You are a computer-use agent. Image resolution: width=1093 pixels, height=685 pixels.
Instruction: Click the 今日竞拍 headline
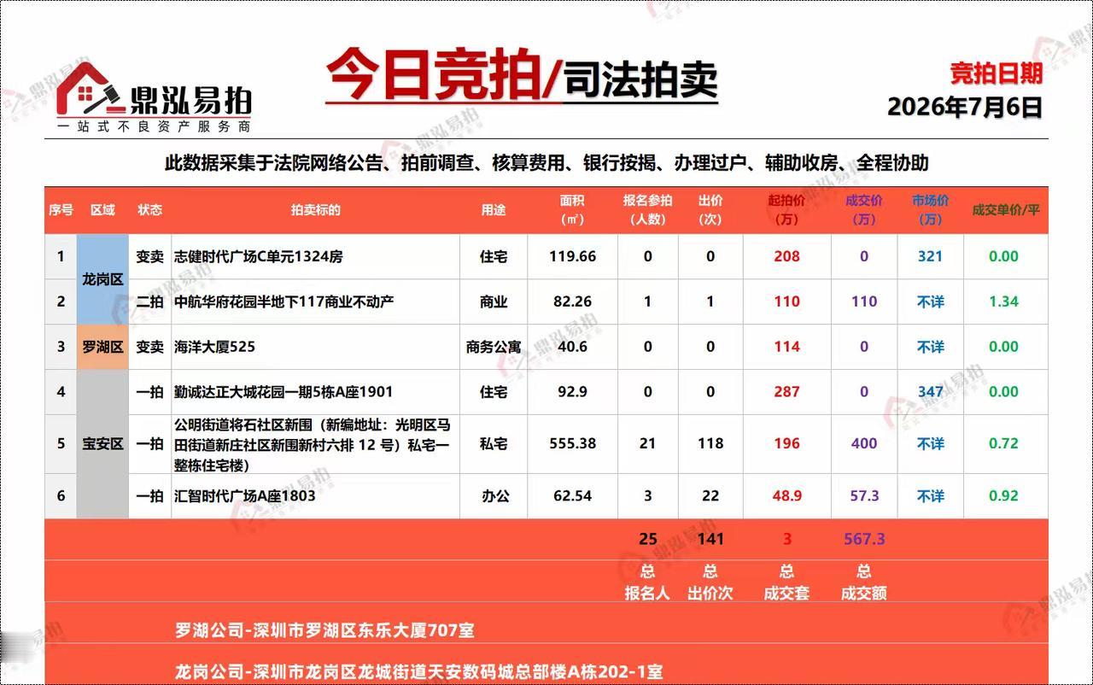click(x=433, y=75)
